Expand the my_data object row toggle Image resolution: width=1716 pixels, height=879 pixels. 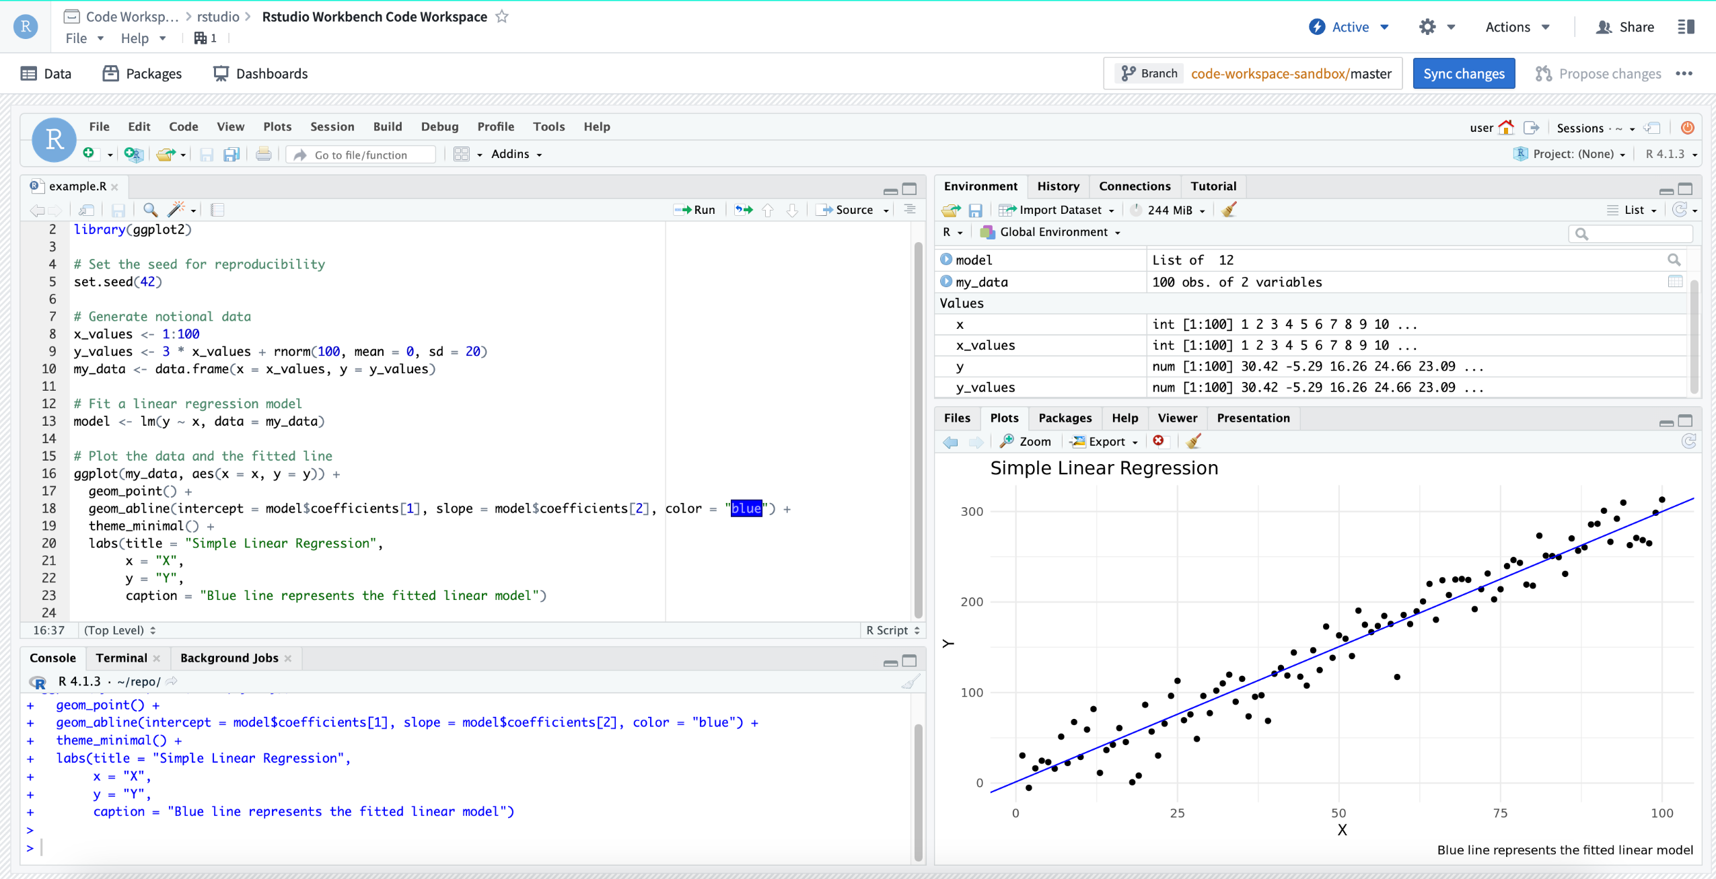[x=946, y=282]
